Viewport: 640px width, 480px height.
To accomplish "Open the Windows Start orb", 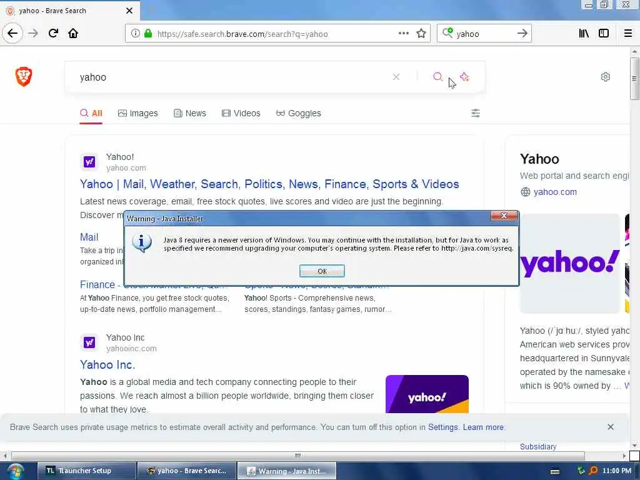I will (x=16, y=471).
